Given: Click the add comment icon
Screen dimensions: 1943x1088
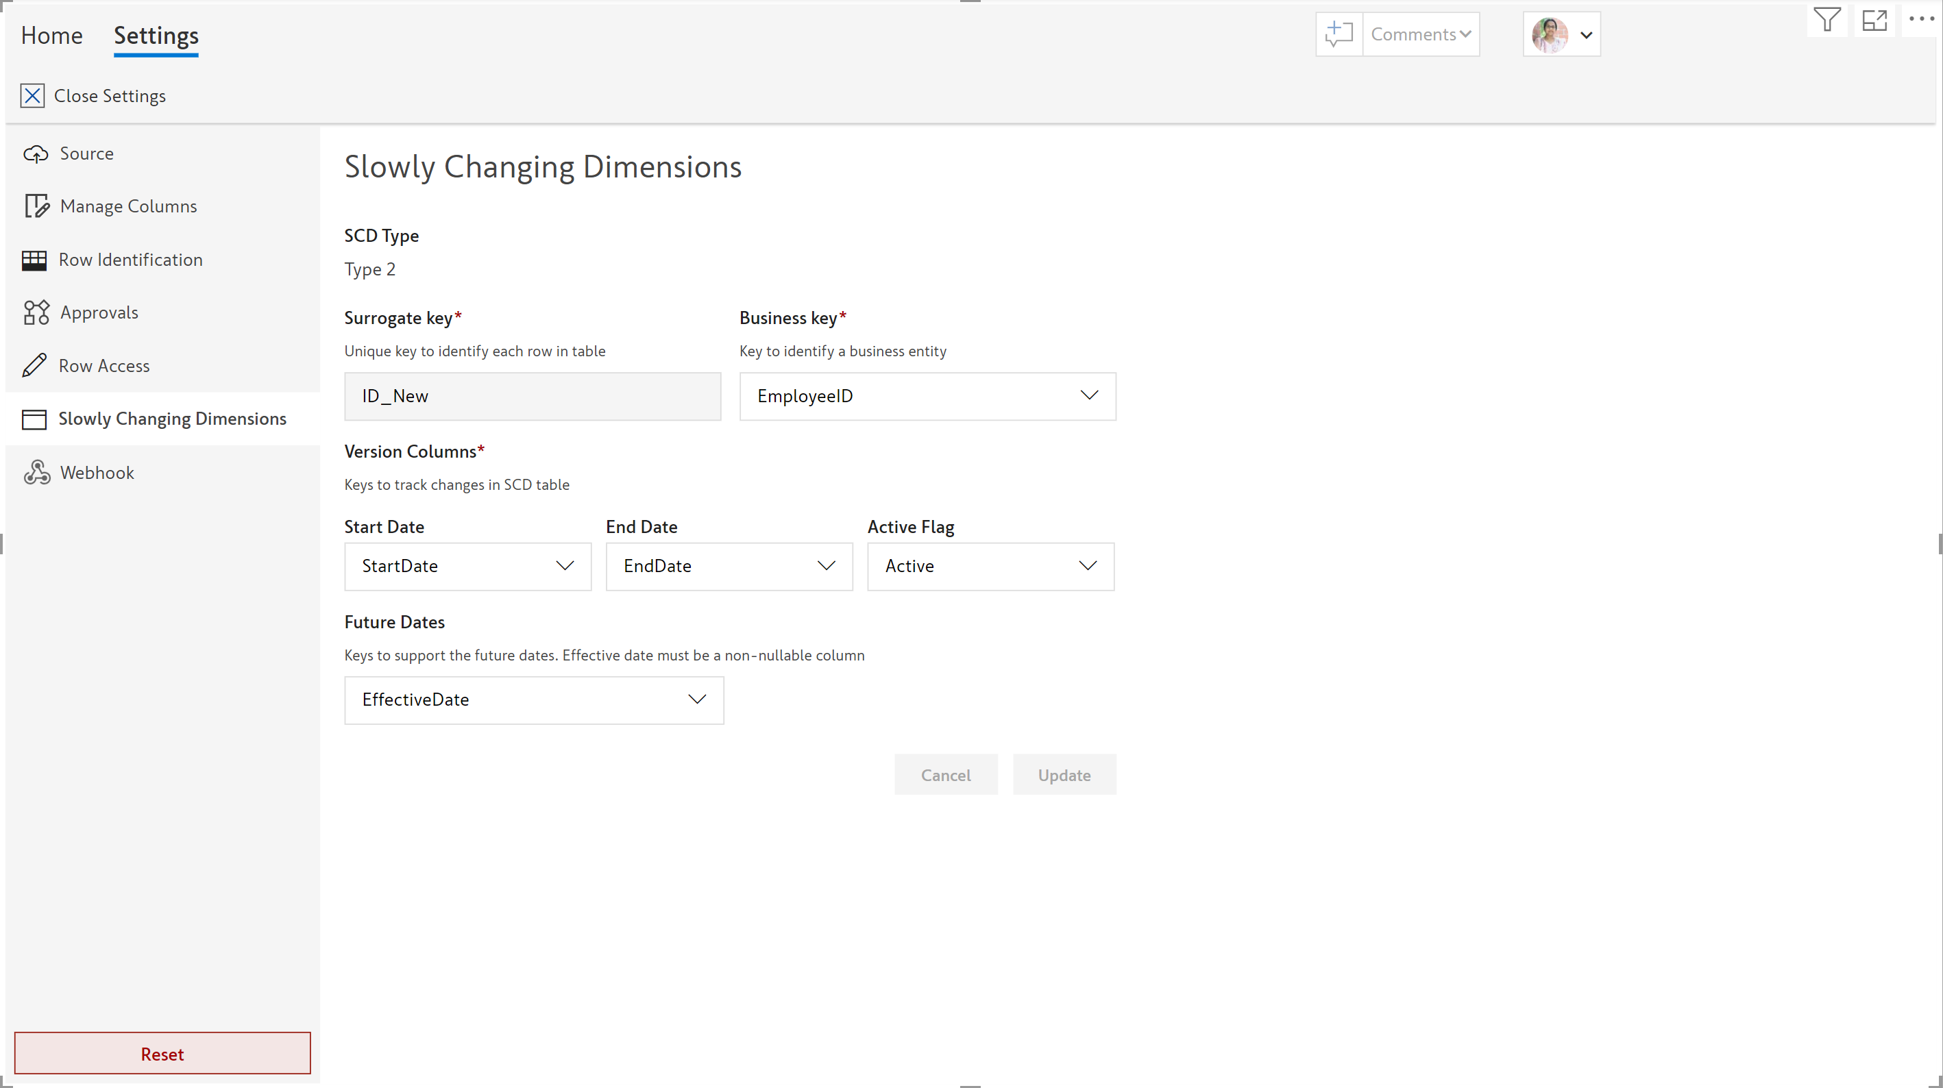Looking at the screenshot, I should point(1339,35).
